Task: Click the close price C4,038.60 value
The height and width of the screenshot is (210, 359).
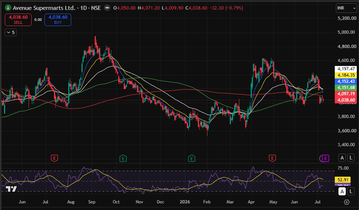Action: tap(196, 8)
